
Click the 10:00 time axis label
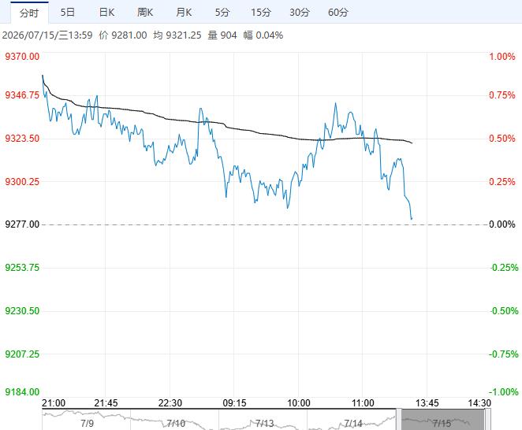299,403
